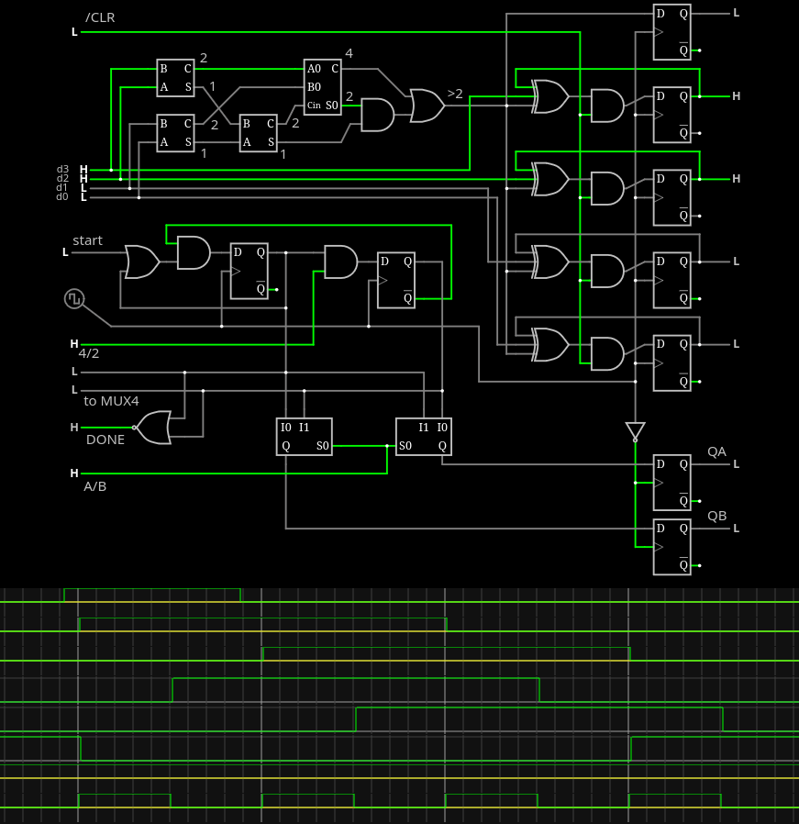Select the XOR gate fed by d0

coord(549,345)
